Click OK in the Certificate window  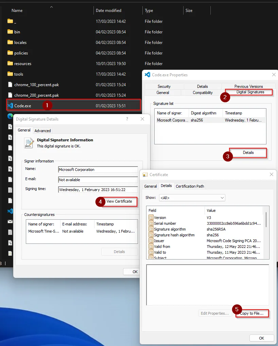coord(261,338)
